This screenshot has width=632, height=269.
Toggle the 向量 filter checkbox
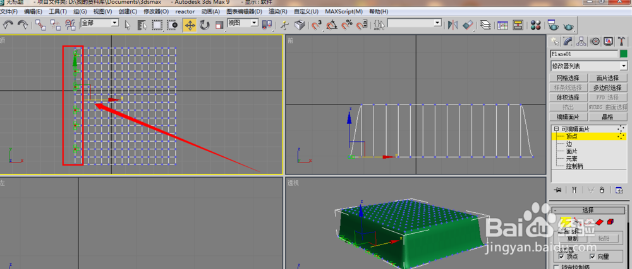pyautogui.click(x=593, y=256)
